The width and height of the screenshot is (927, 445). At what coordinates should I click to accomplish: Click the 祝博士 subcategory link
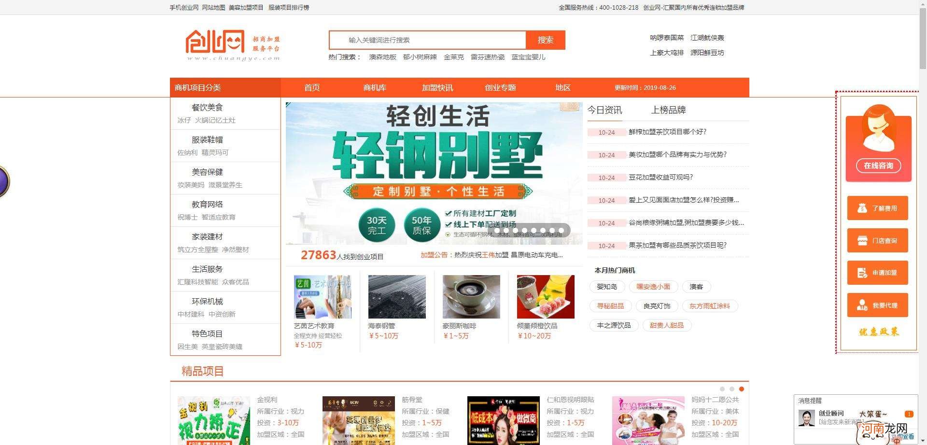pos(187,217)
